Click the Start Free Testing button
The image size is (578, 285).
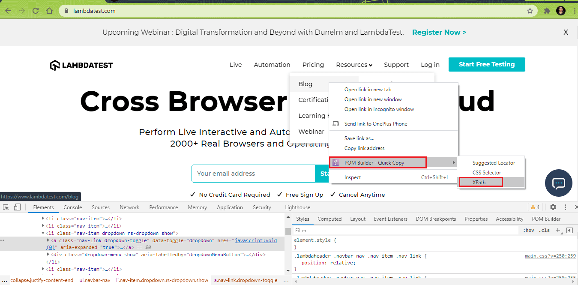(486, 64)
